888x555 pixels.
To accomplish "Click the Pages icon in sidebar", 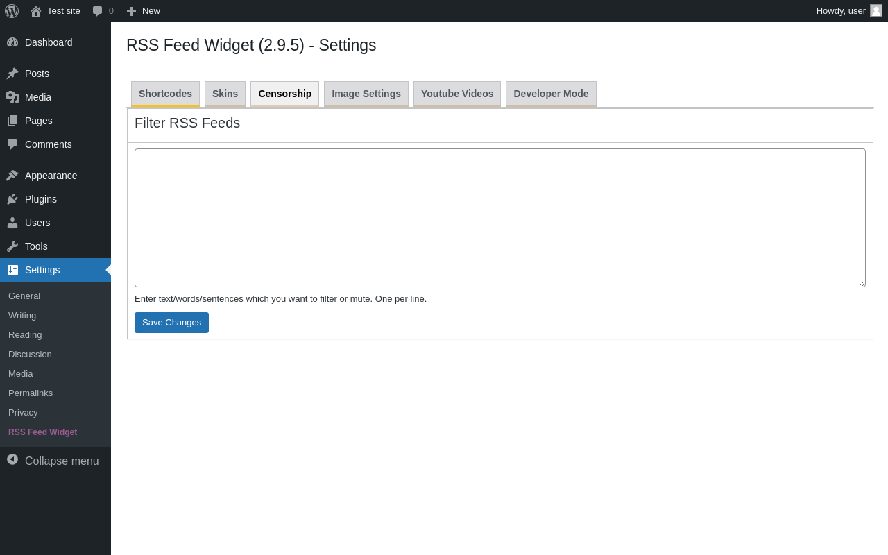I will click(12, 121).
